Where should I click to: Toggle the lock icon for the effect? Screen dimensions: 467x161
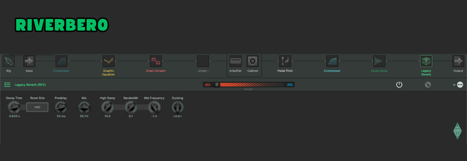click(428, 85)
